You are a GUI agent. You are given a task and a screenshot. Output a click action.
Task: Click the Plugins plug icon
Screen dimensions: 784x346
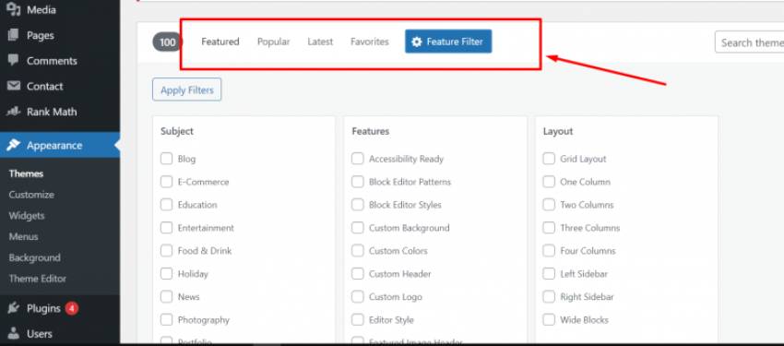pos(14,308)
